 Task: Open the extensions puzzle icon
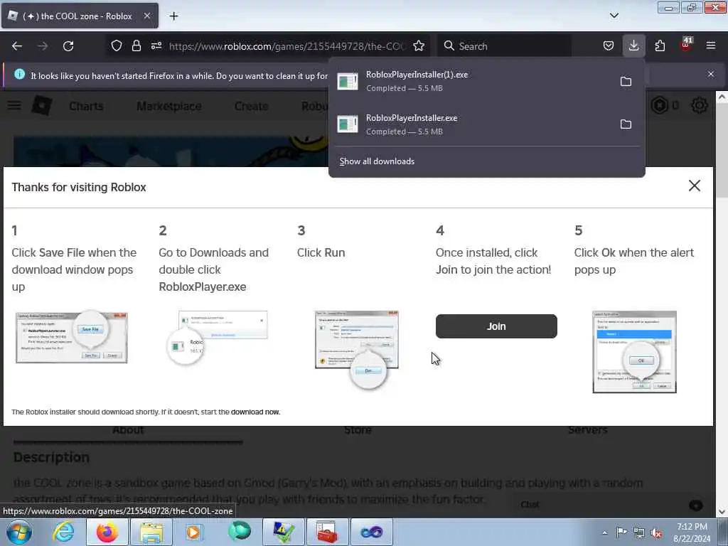pyautogui.click(x=660, y=46)
